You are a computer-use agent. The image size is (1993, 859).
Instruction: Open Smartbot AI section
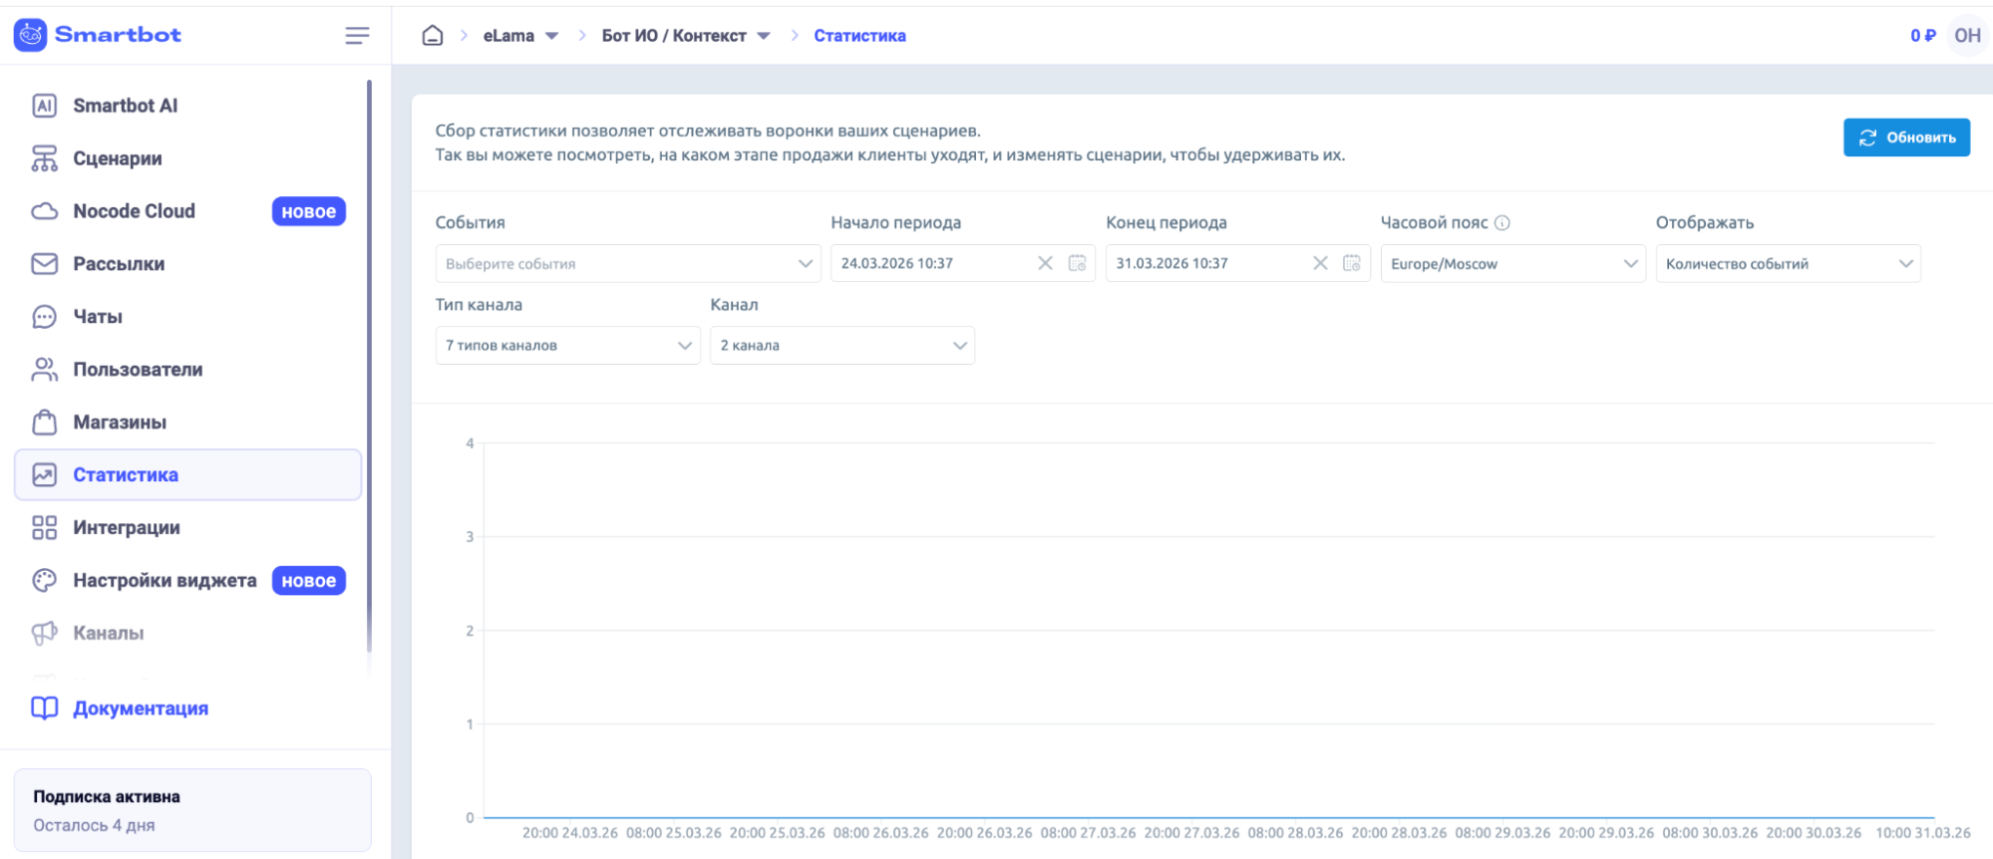(187, 106)
